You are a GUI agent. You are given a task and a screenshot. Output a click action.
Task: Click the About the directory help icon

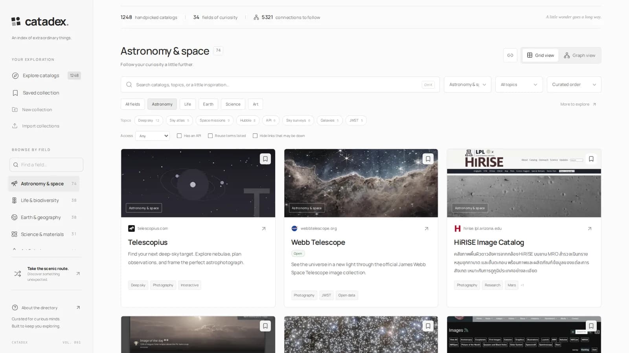[15, 308]
